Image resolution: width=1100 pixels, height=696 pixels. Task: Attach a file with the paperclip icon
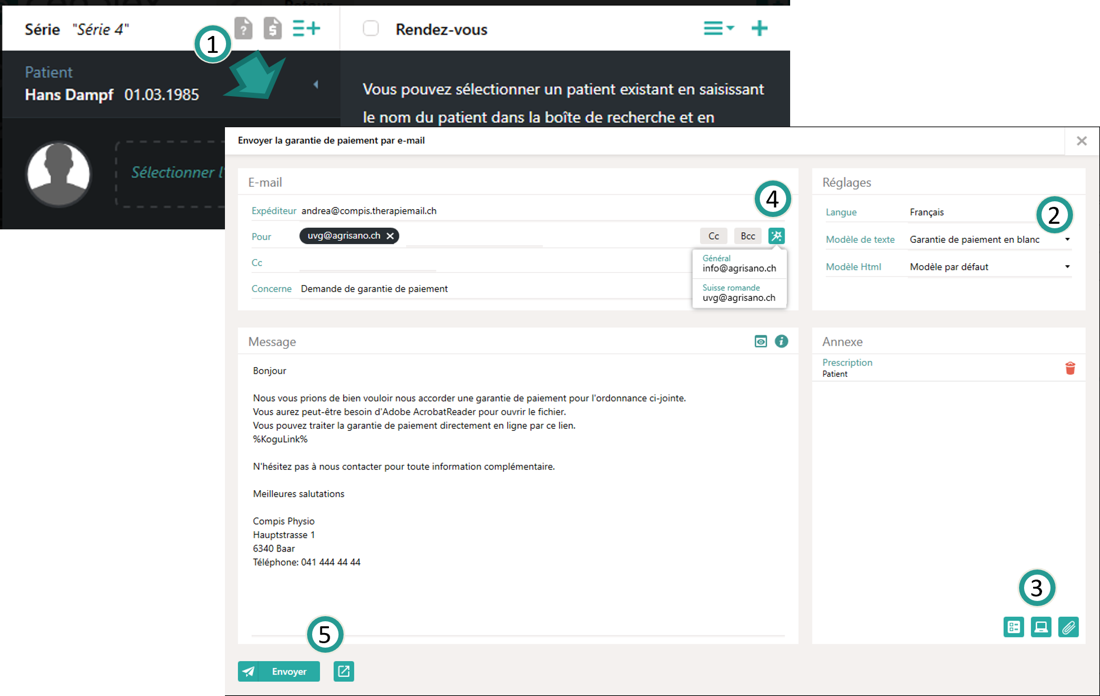pos(1068,626)
